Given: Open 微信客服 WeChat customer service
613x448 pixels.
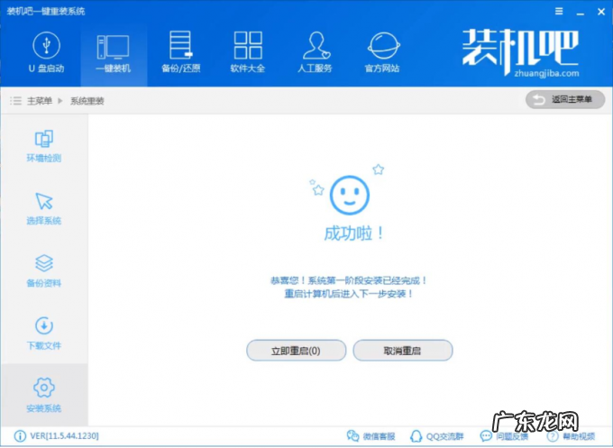Looking at the screenshot, I should pos(371,436).
